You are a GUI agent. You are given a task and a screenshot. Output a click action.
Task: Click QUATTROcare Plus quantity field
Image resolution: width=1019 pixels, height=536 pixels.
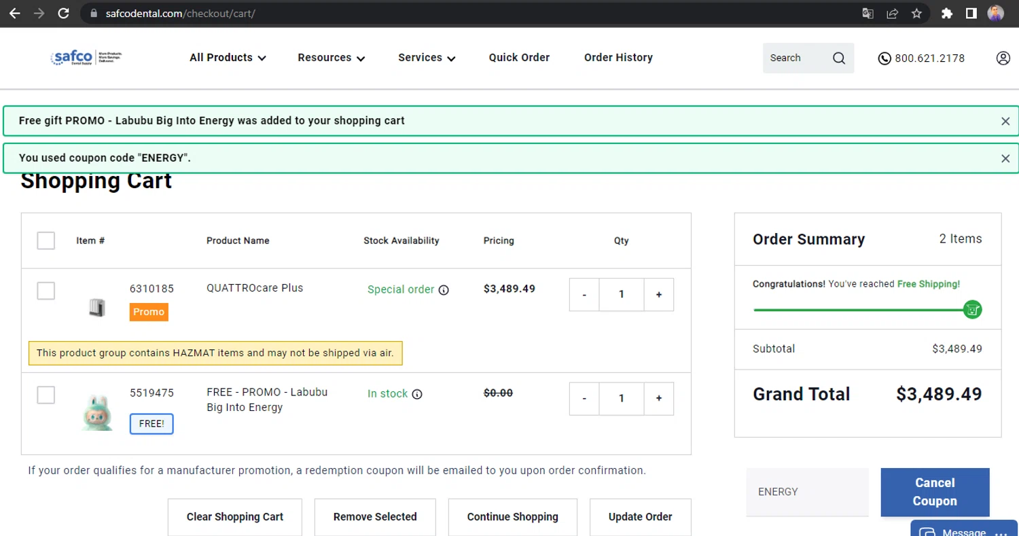[622, 295]
